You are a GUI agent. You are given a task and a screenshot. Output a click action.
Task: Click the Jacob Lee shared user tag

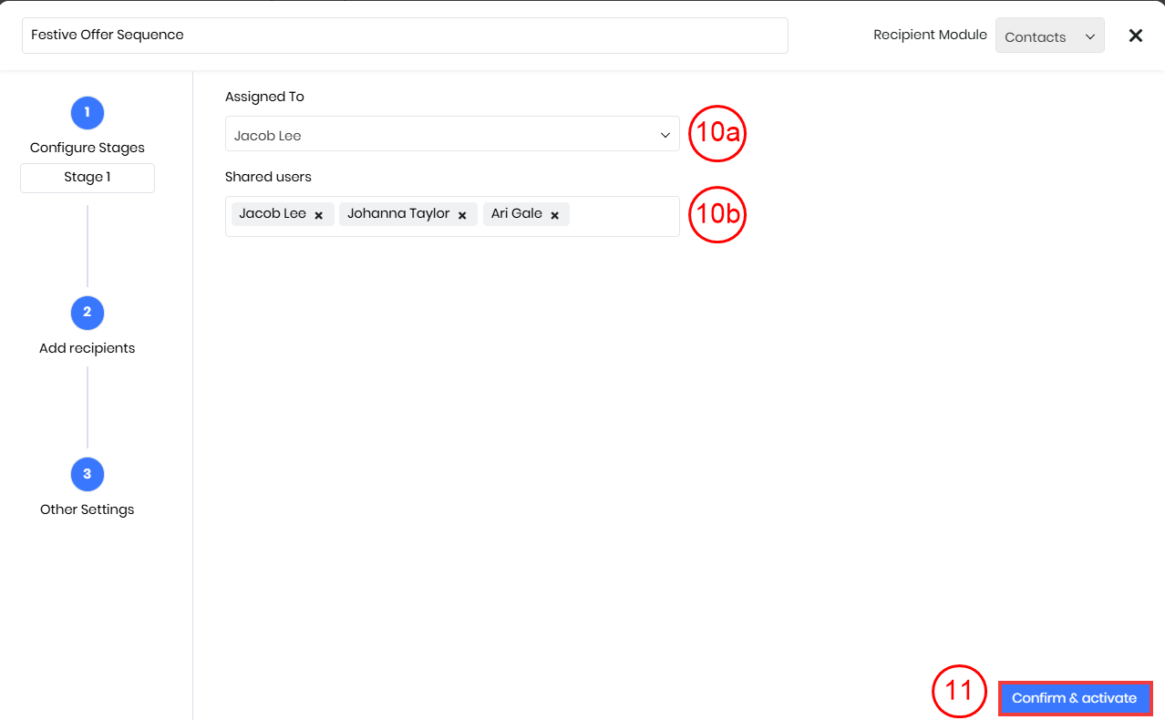(x=273, y=214)
